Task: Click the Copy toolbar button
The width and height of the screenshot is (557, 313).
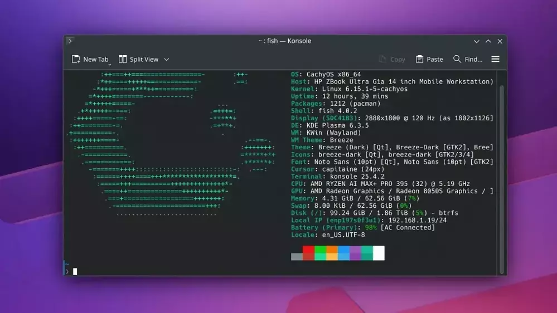Action: [x=392, y=59]
